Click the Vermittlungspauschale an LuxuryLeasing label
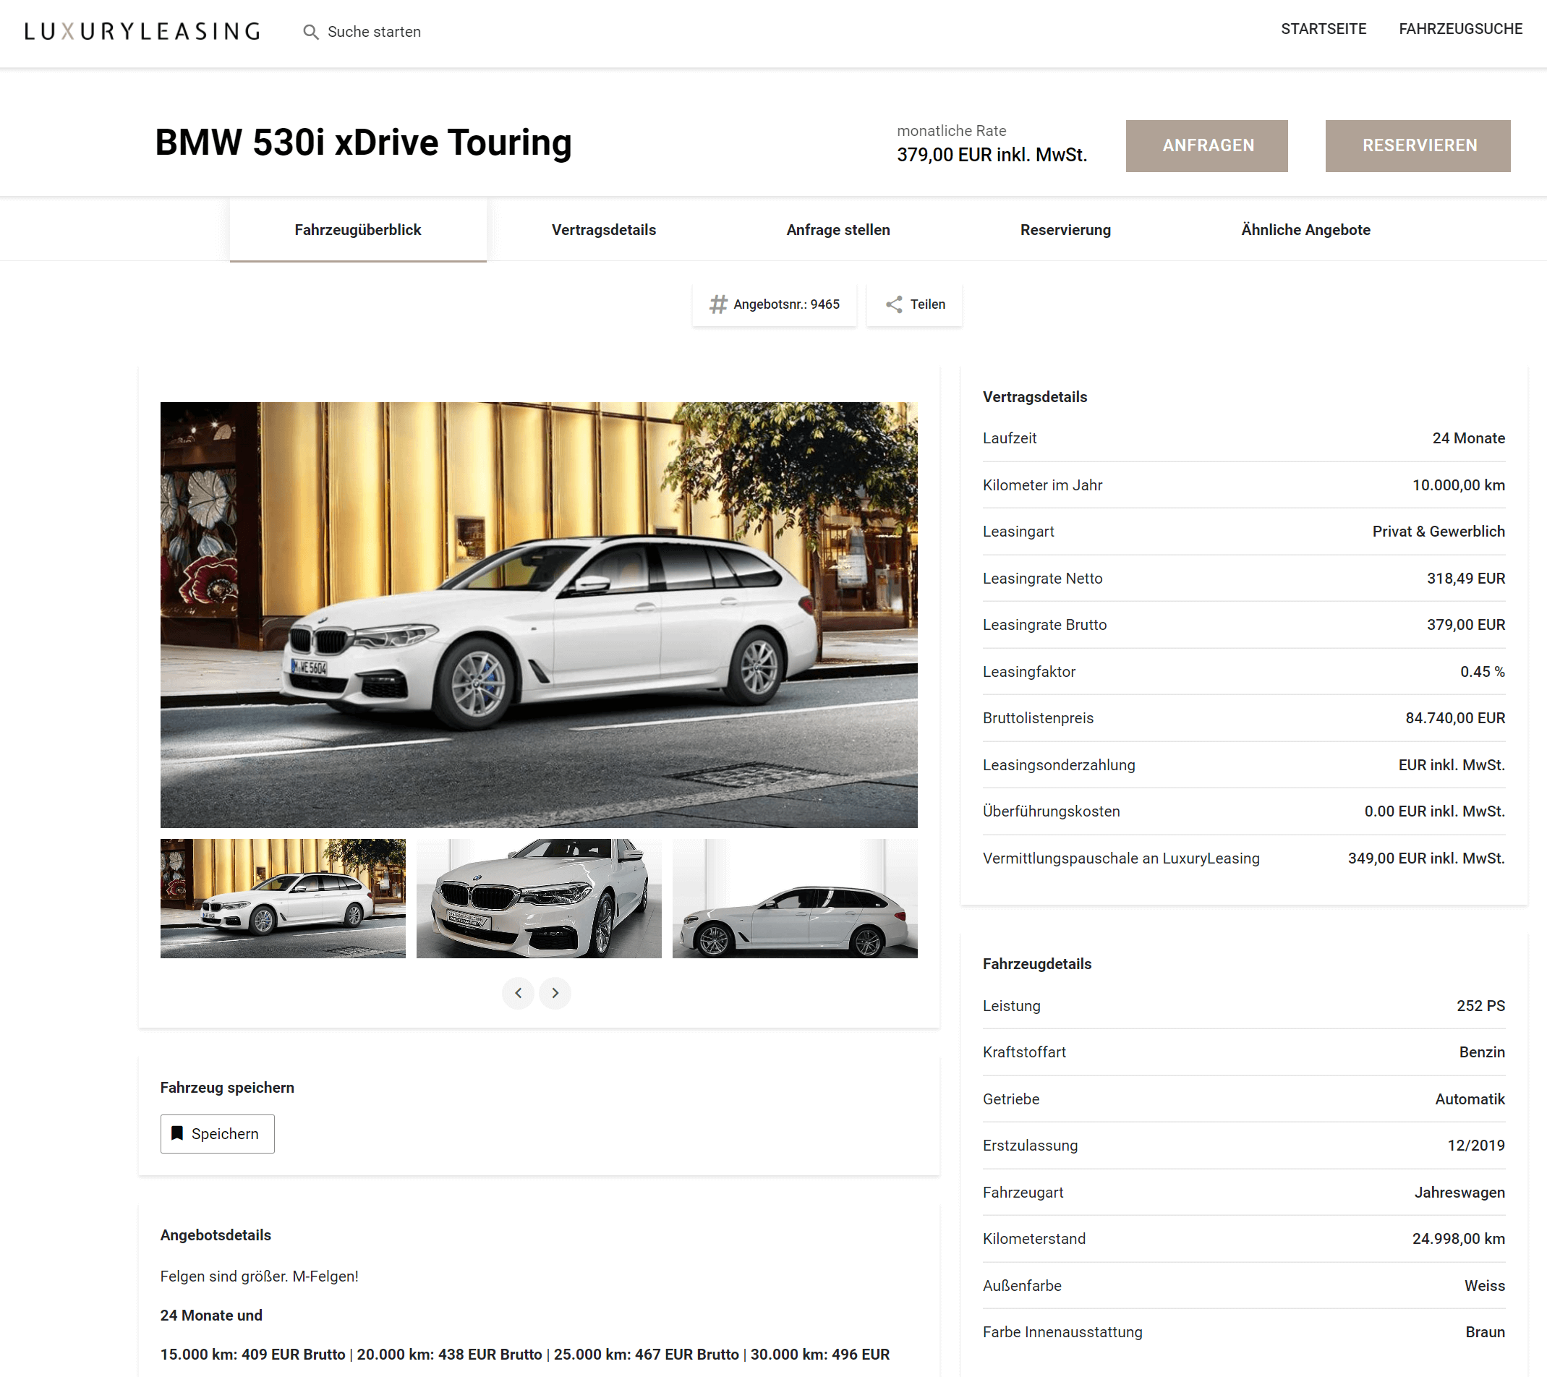Screen dimensions: 1547x1377 [1121, 858]
